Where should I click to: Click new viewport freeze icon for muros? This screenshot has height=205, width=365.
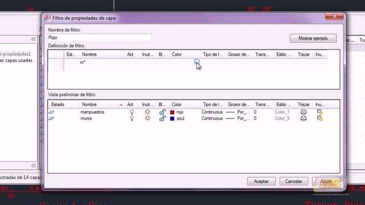320,118
